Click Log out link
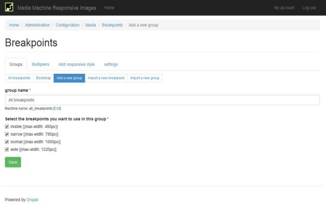The height and width of the screenshot is (217, 326). tap(309, 8)
